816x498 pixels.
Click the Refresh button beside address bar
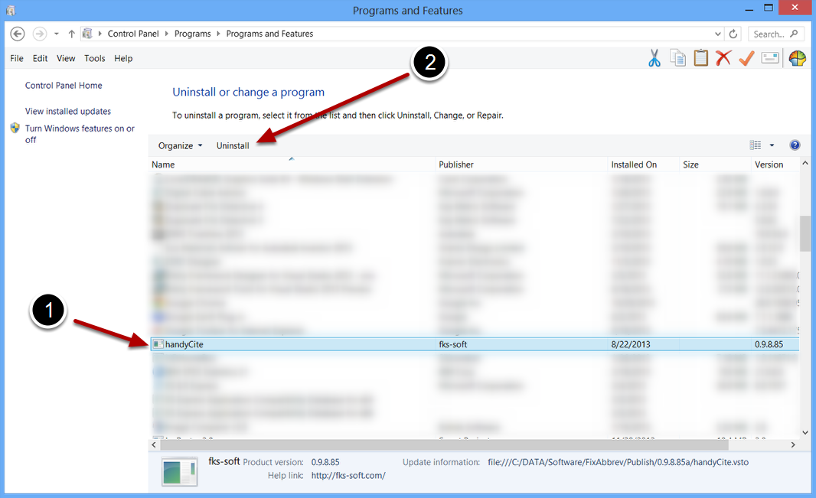pyautogui.click(x=733, y=34)
